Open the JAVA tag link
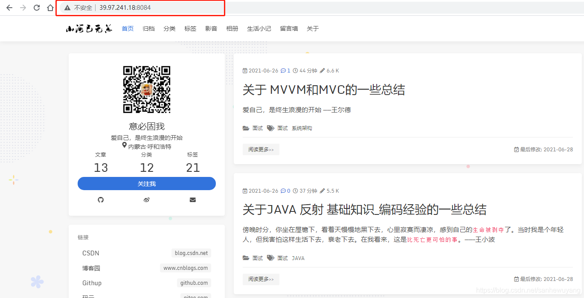The height and width of the screenshot is (298, 584). 298,258
